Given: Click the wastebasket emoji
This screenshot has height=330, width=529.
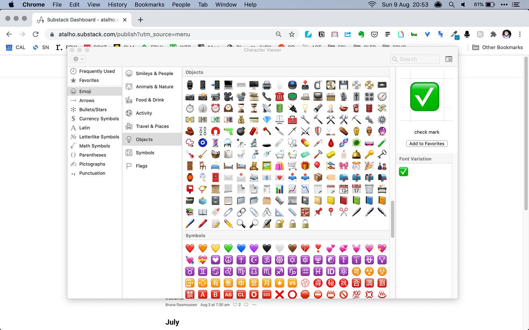Looking at the screenshot, I should [x=369, y=189].
